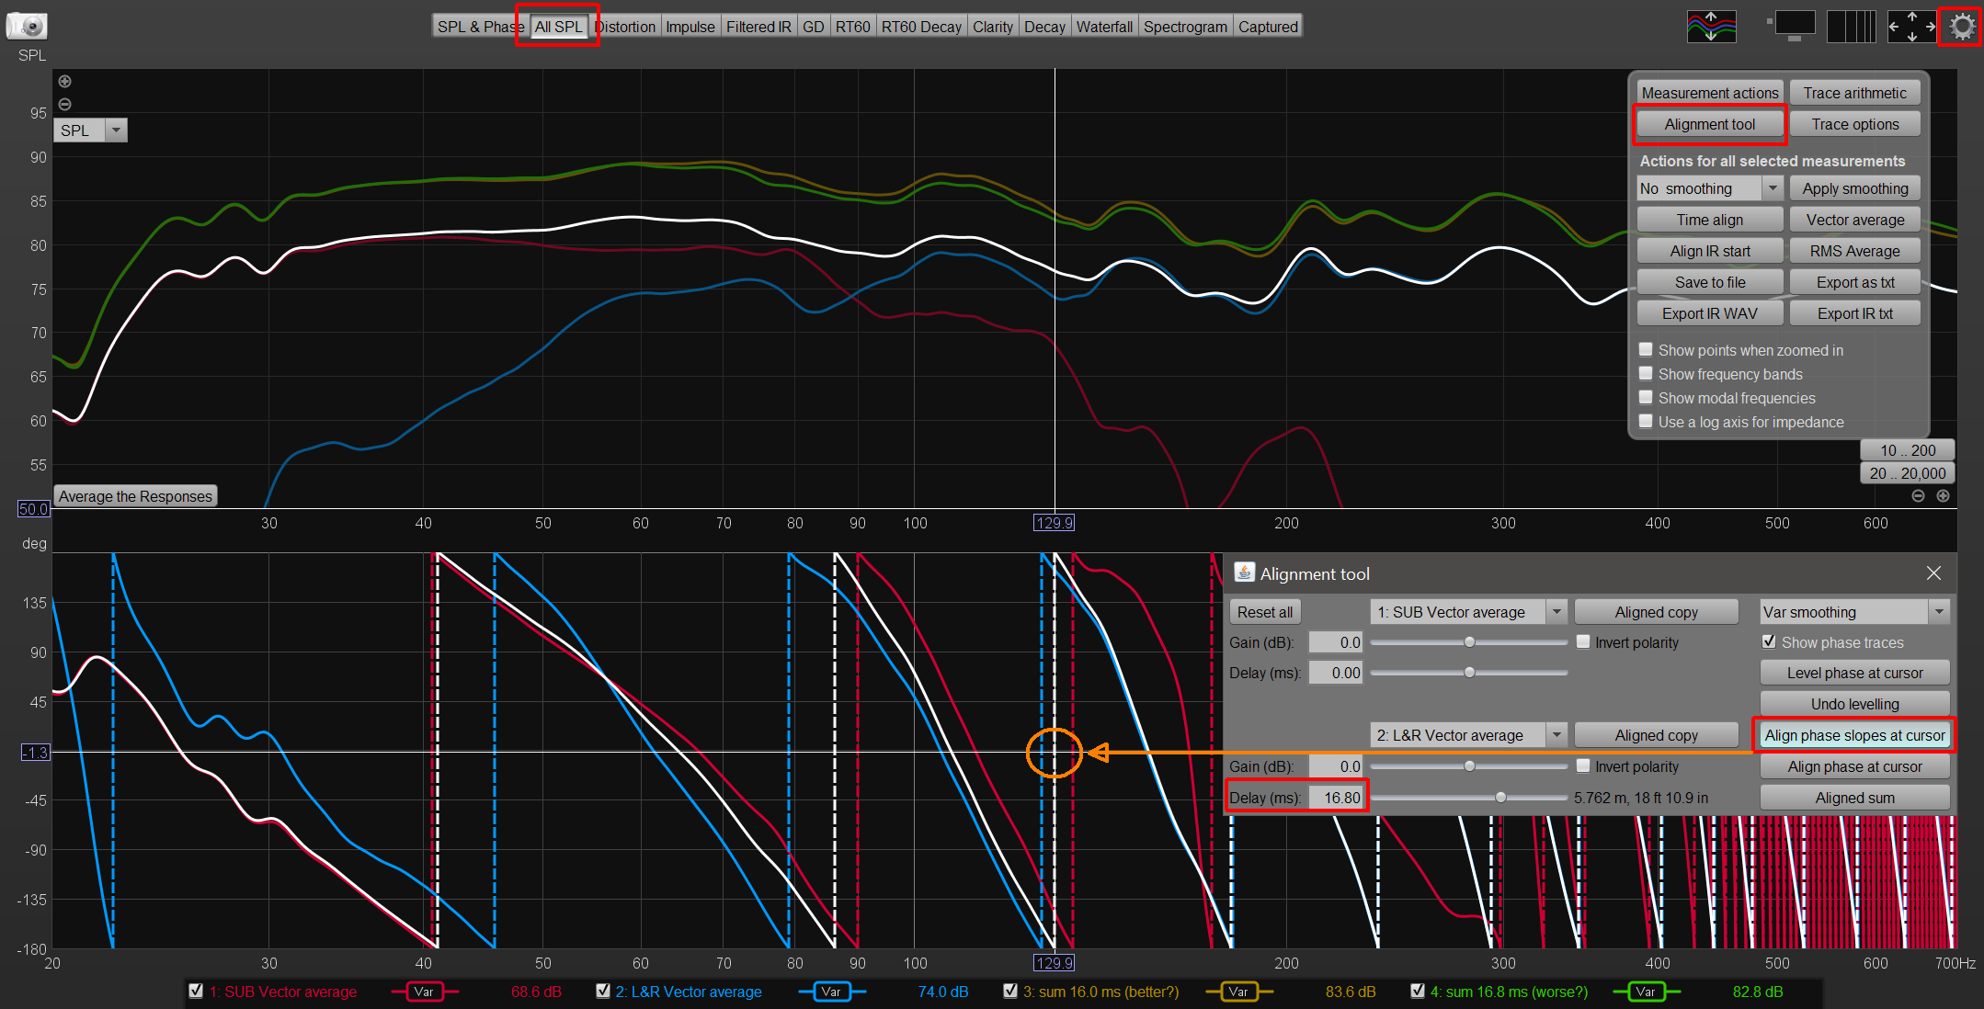1984x1009 pixels.
Task: Click the Time align button
Action: 1710,220
